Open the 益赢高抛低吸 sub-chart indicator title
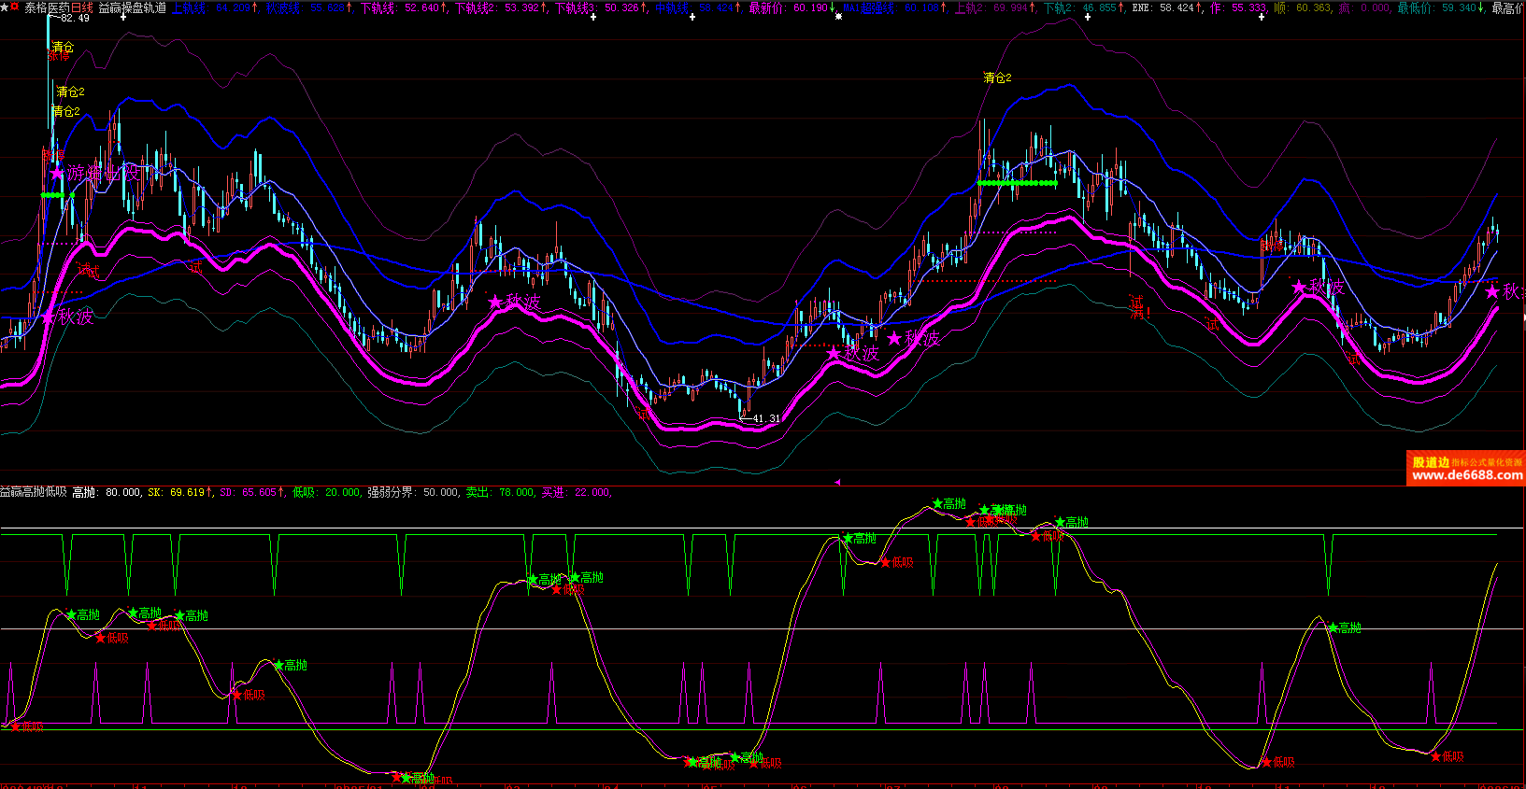1526x789 pixels. (34, 492)
